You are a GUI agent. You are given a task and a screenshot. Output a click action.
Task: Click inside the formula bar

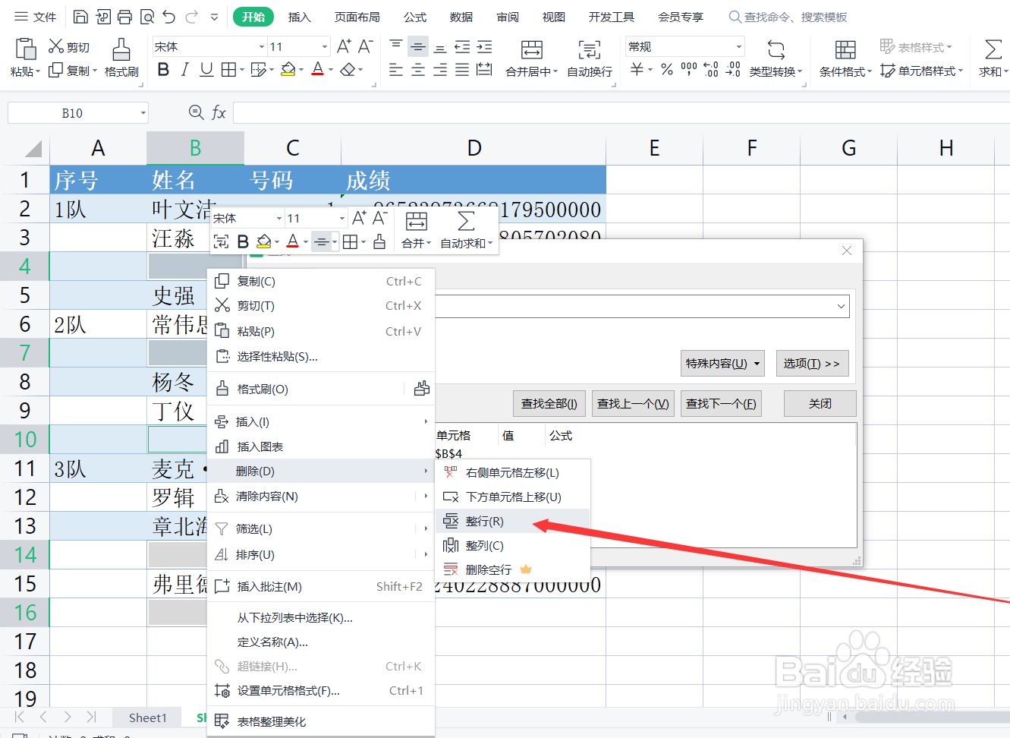(531, 112)
